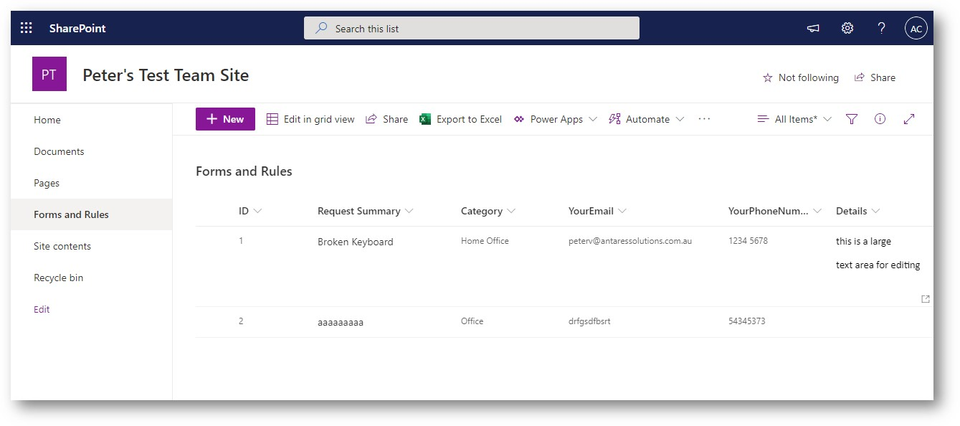960x426 pixels.
Task: Open the app launcher waffle icon
Action: coord(27,28)
